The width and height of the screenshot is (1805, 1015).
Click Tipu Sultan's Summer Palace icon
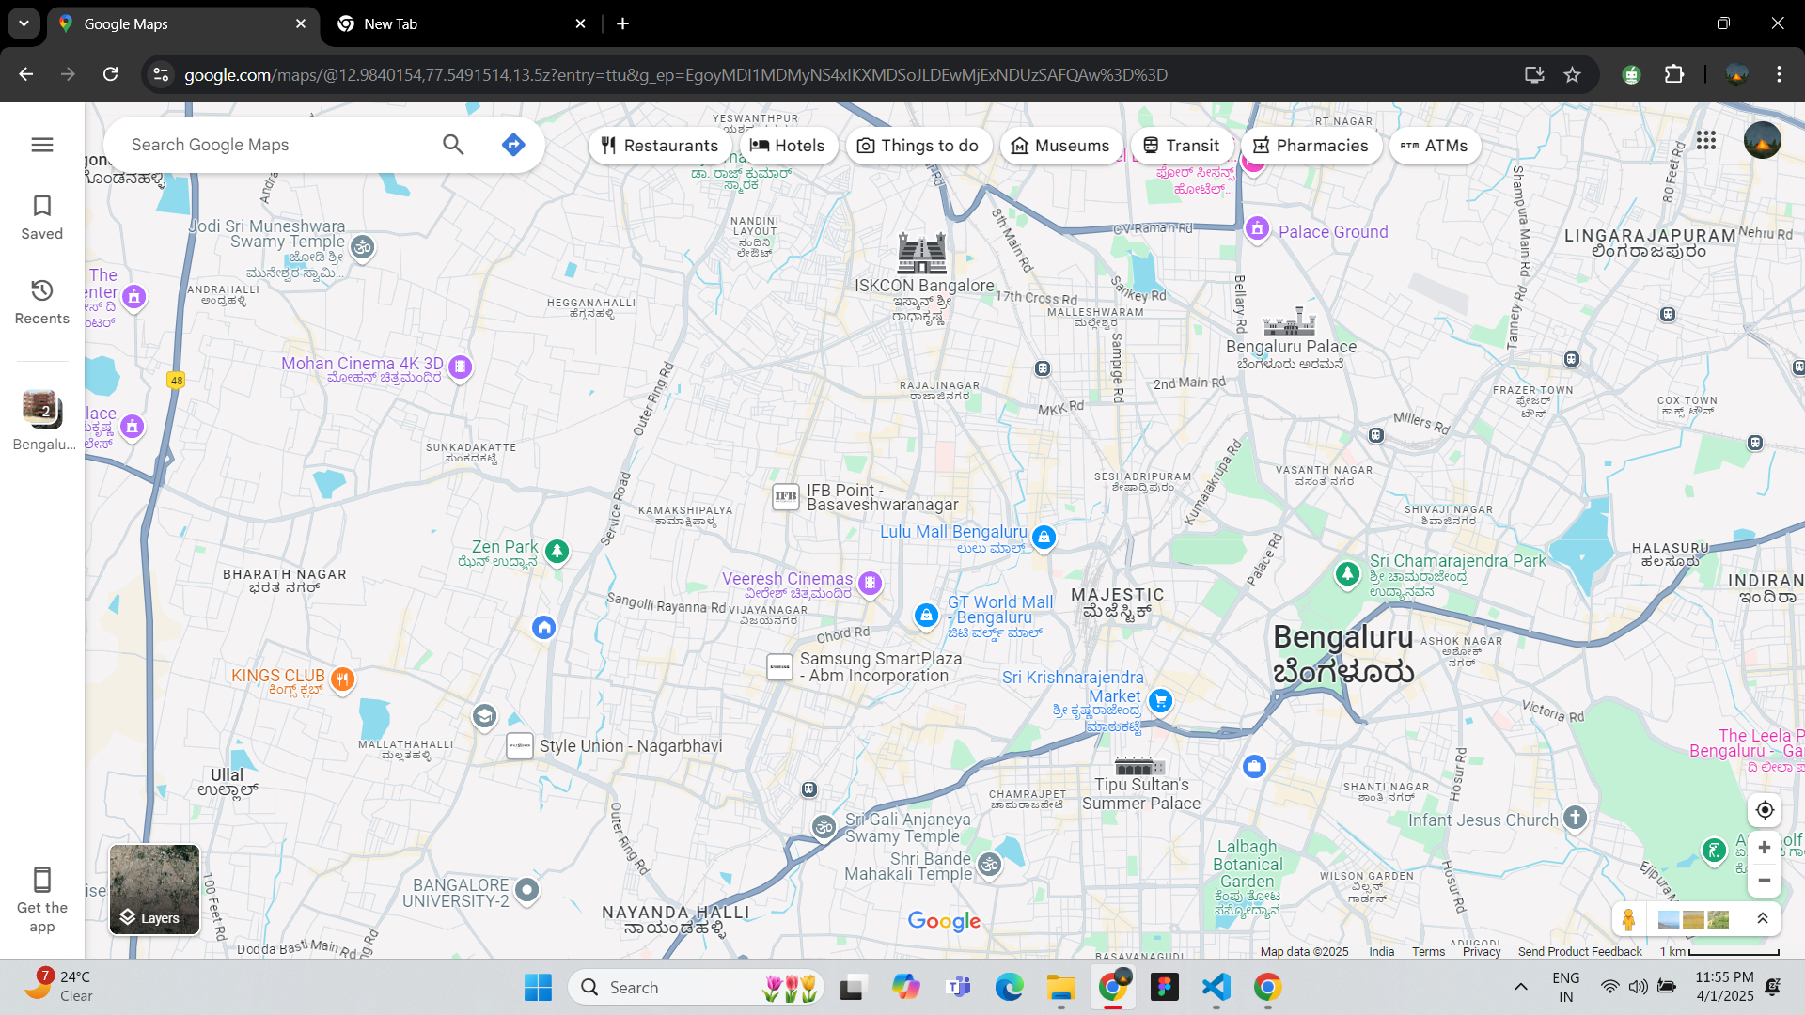[x=1139, y=766]
